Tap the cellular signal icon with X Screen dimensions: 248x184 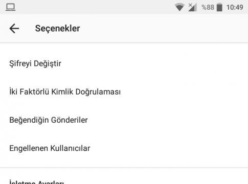pos(192,7)
